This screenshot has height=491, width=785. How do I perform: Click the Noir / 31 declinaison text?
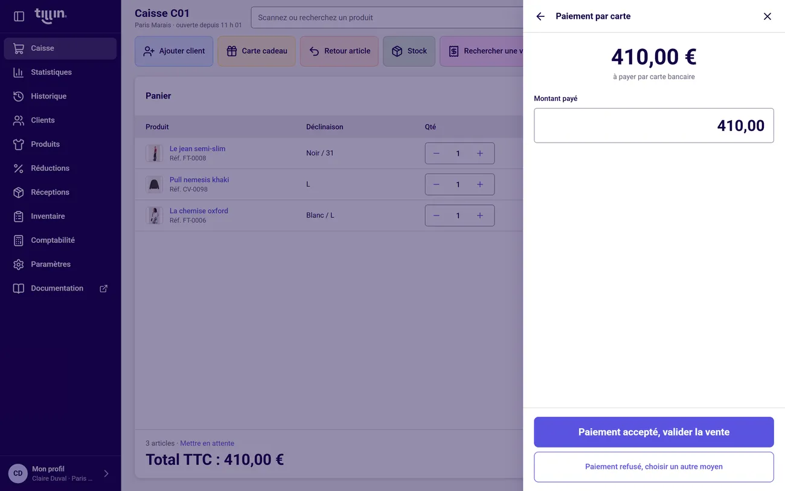[x=320, y=153]
